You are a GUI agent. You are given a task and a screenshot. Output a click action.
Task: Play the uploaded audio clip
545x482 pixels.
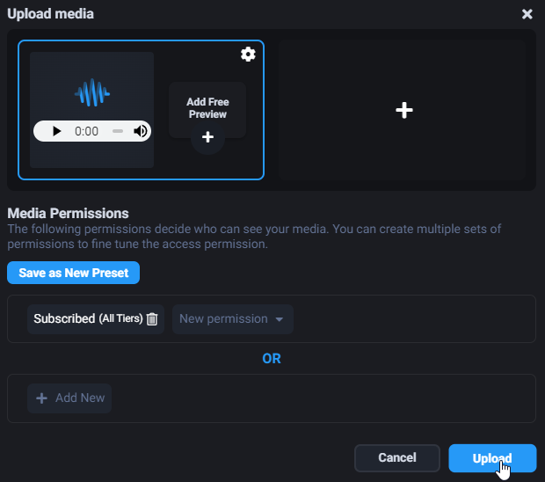(57, 131)
